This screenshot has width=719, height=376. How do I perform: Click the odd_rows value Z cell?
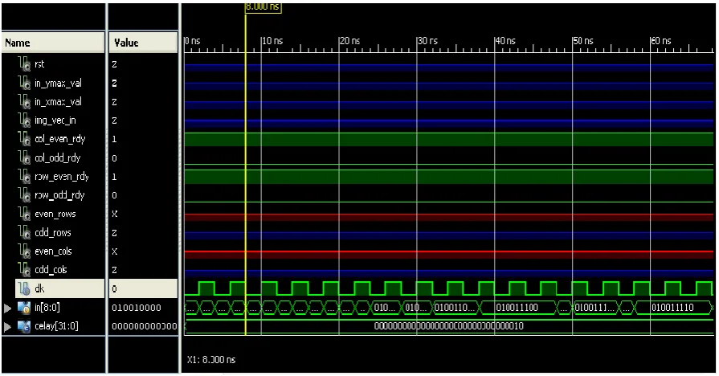pyautogui.click(x=114, y=233)
